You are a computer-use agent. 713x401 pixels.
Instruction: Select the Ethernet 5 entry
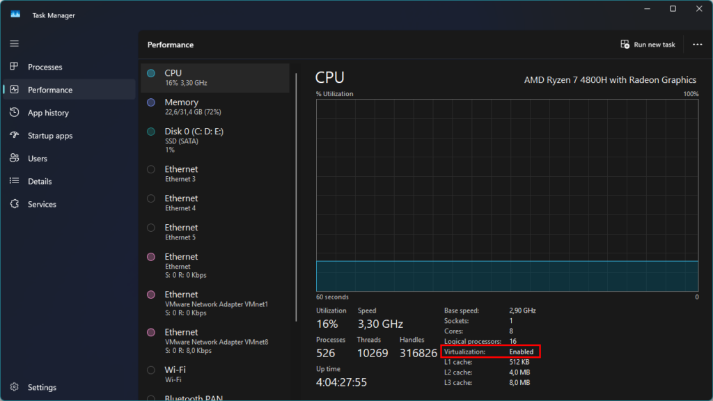(x=215, y=232)
